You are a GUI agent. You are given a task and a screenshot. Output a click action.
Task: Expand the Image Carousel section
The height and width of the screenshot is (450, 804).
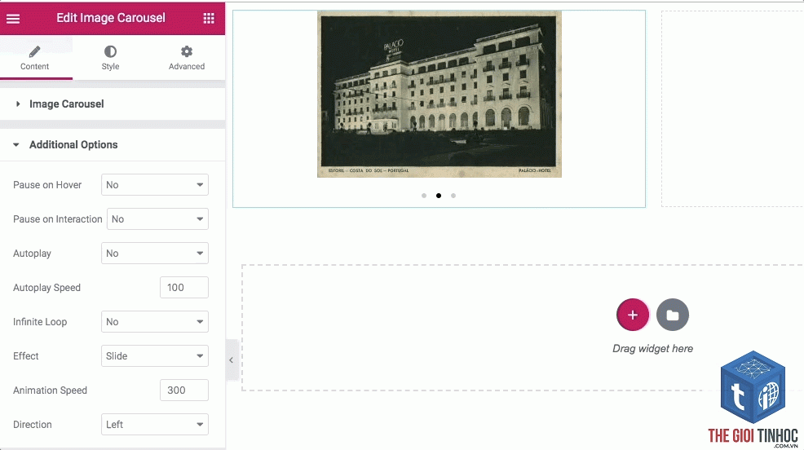point(113,104)
